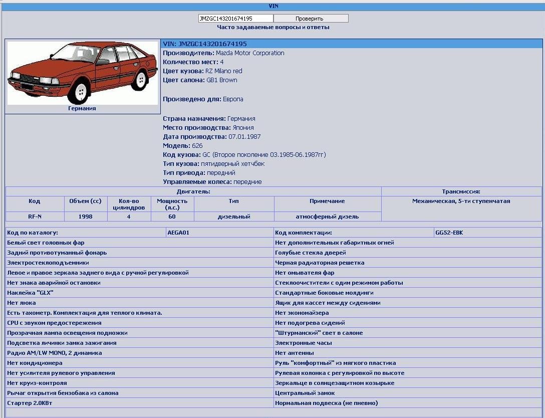Click Нет дополнительных габаритных огней row
The width and height of the screenshot is (545, 418).
click(408, 243)
